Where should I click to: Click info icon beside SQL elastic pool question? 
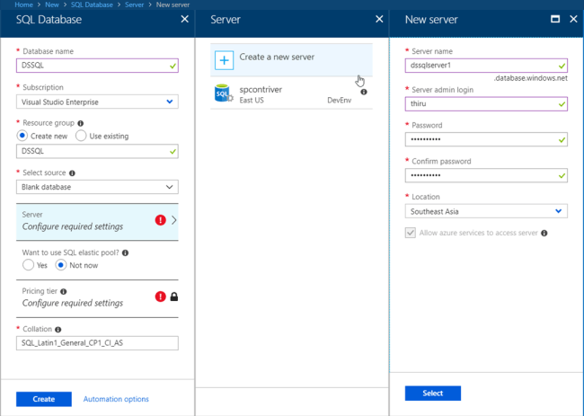click(125, 252)
